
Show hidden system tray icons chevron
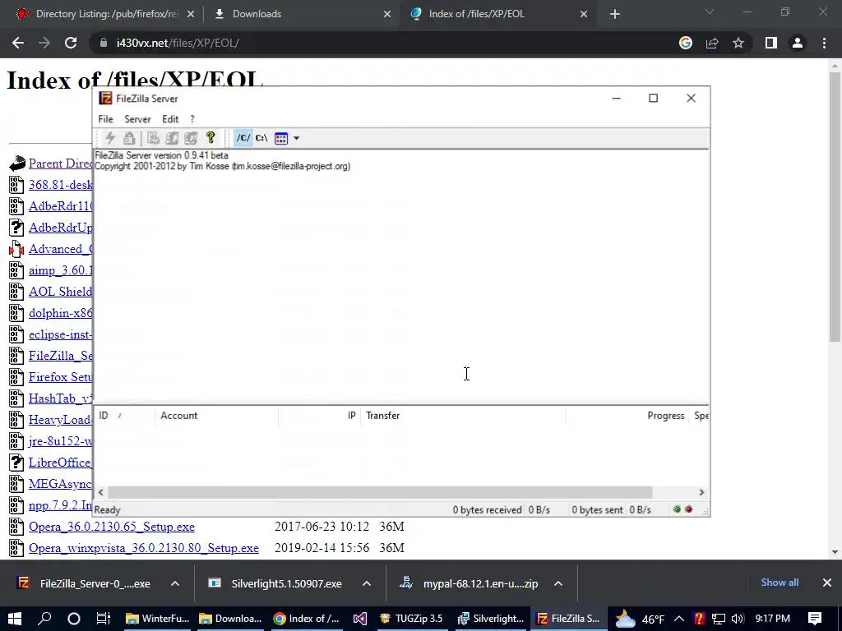(678, 619)
